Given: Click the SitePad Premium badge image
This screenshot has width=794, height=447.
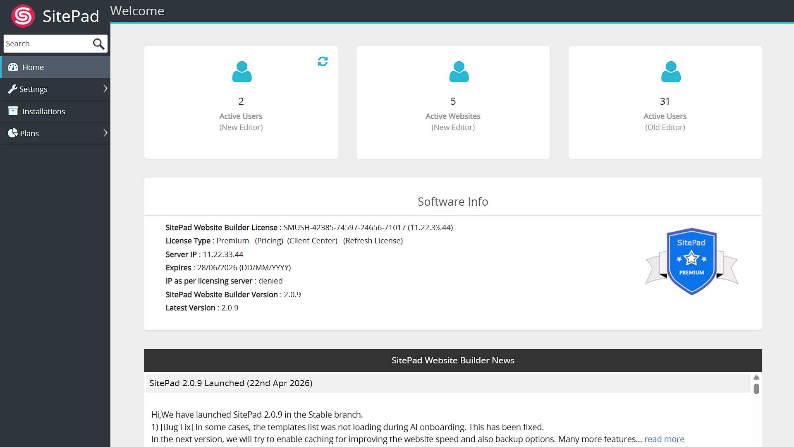Looking at the screenshot, I should point(691,261).
